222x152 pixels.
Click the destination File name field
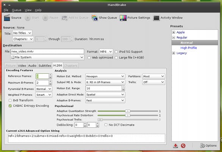tap(47, 51)
